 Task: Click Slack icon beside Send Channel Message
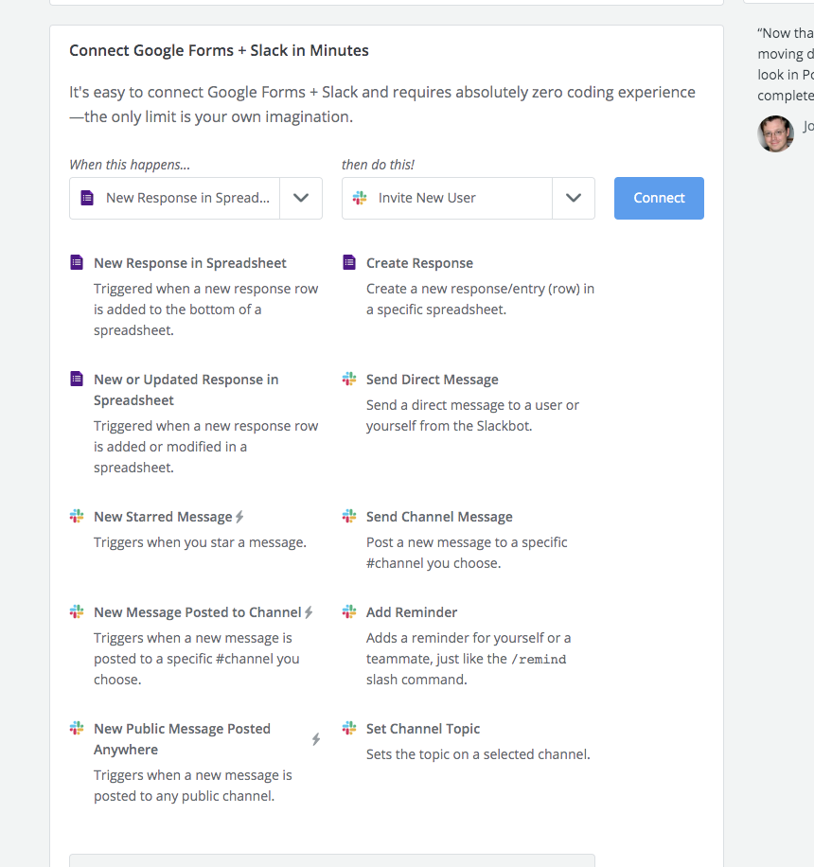coord(349,517)
